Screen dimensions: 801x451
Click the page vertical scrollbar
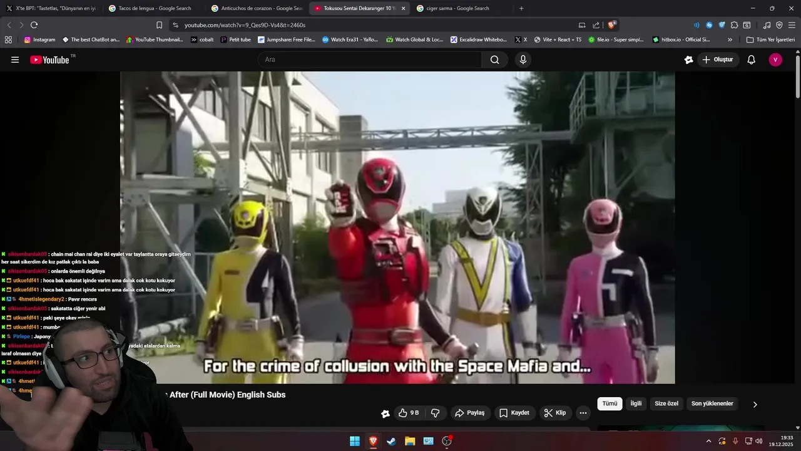tap(798, 76)
